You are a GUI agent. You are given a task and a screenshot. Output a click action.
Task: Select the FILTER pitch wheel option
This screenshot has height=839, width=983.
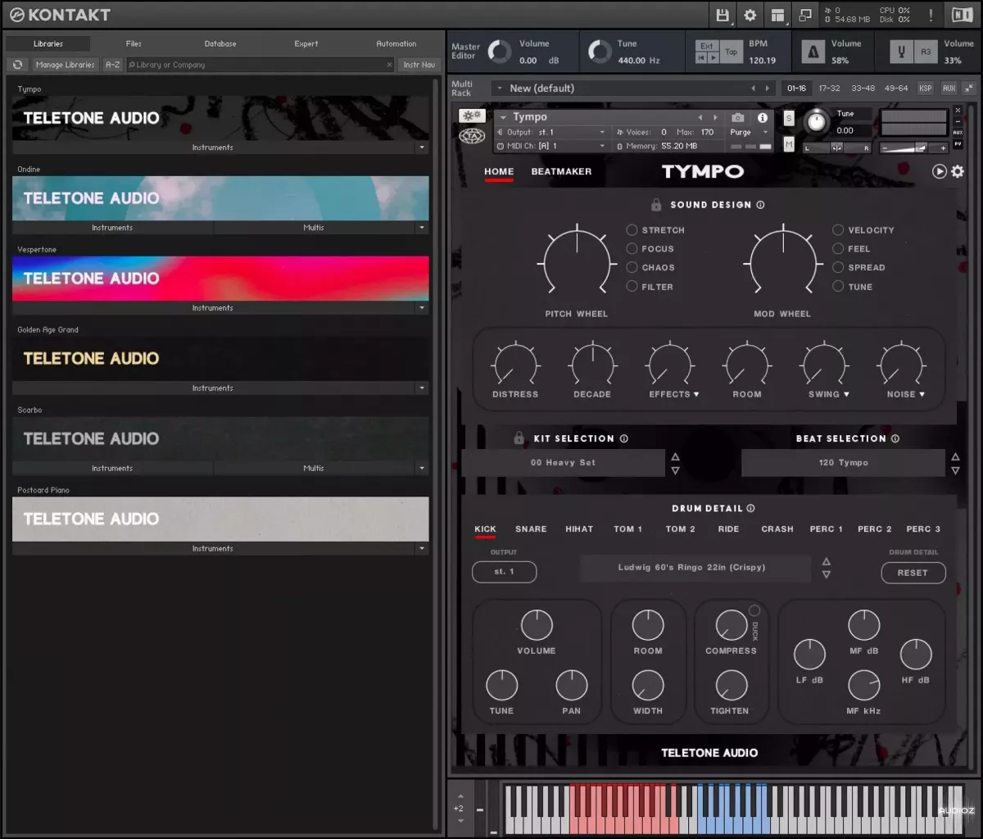click(x=632, y=287)
